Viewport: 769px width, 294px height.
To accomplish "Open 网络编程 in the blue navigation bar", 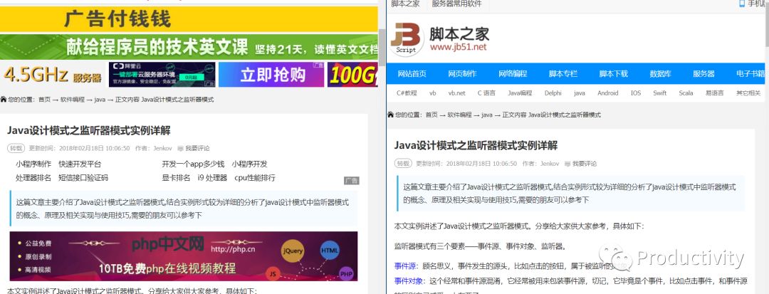I will (x=513, y=74).
